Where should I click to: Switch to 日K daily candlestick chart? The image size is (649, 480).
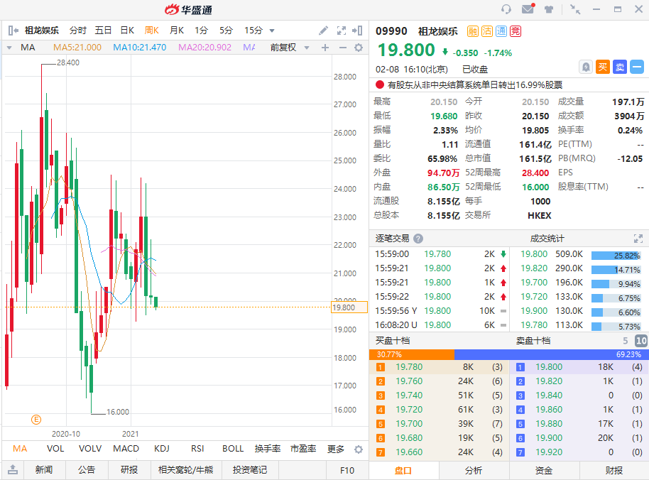(x=127, y=31)
